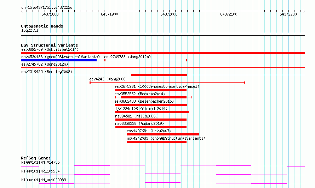
Task: Click ruler position 64371900
Action: click(109, 14)
